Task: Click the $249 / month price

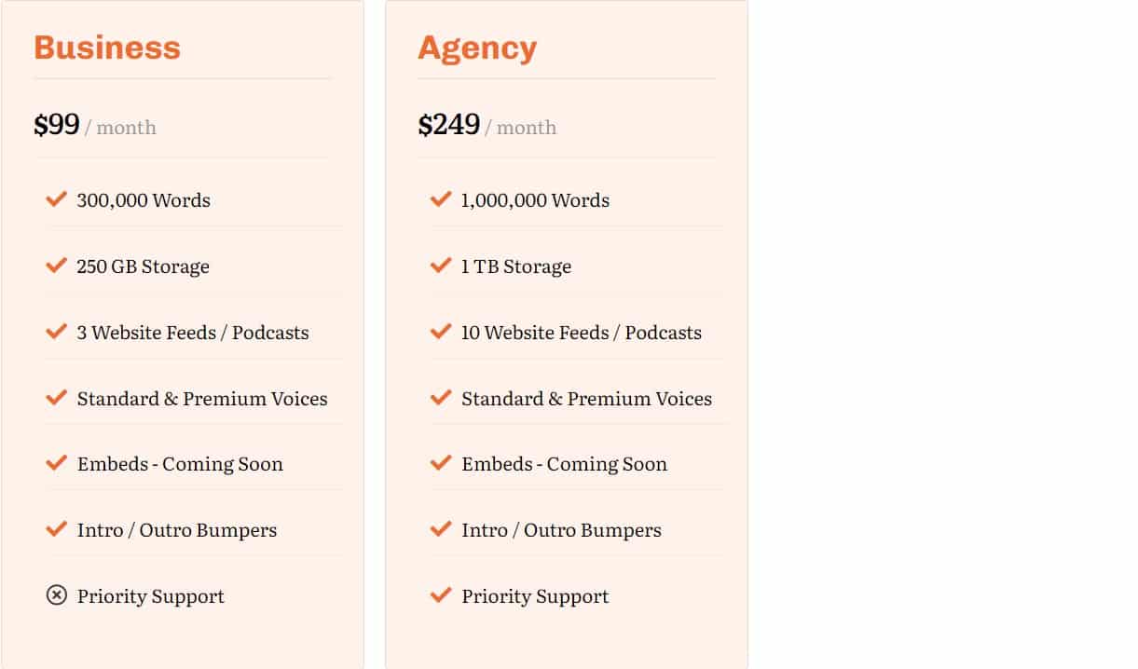Action: point(487,126)
